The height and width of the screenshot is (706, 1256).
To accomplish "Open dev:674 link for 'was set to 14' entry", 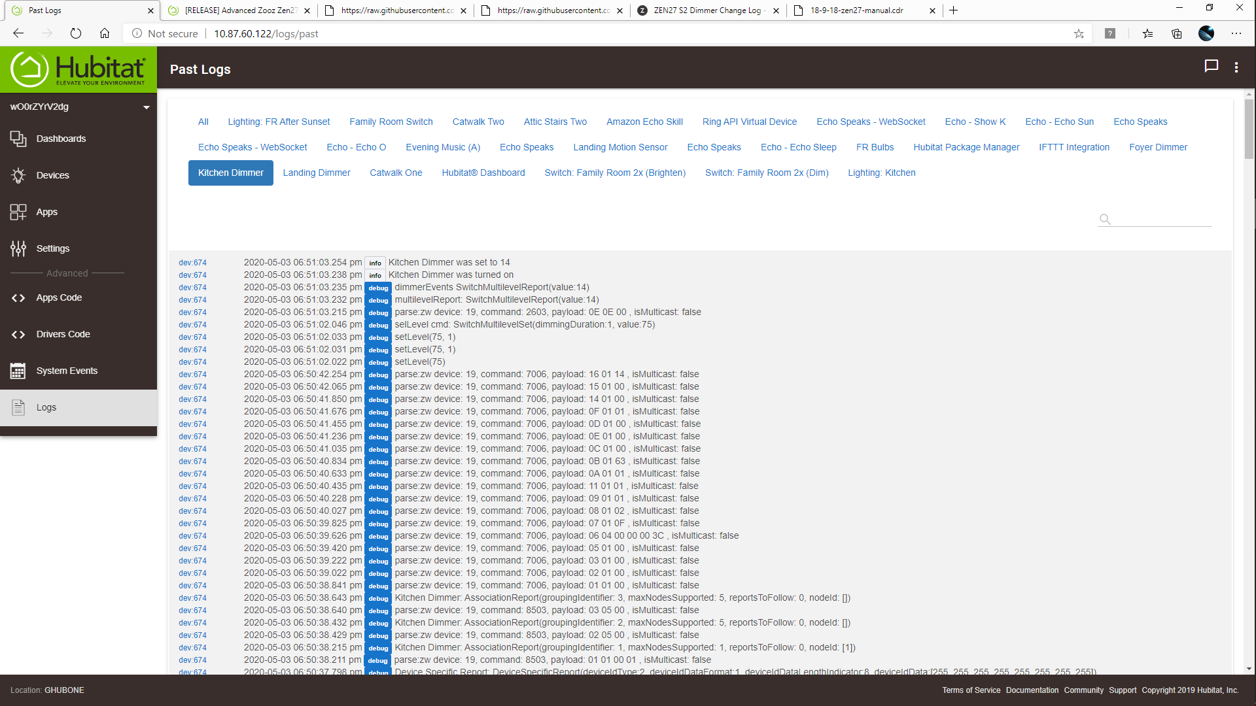I will 192,263.
